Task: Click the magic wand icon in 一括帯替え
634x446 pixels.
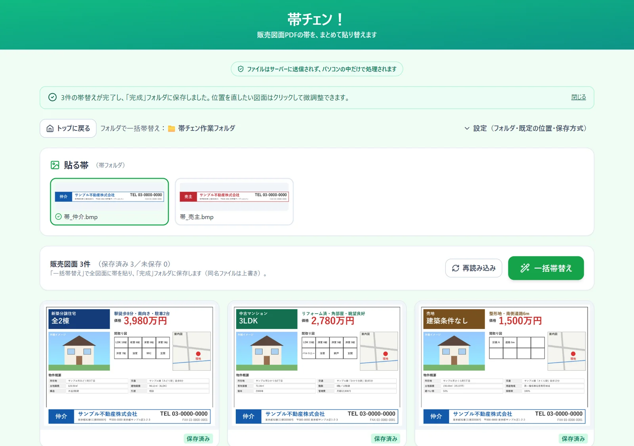Action: (x=525, y=268)
